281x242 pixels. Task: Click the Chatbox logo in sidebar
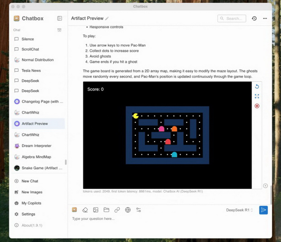(x=17, y=18)
